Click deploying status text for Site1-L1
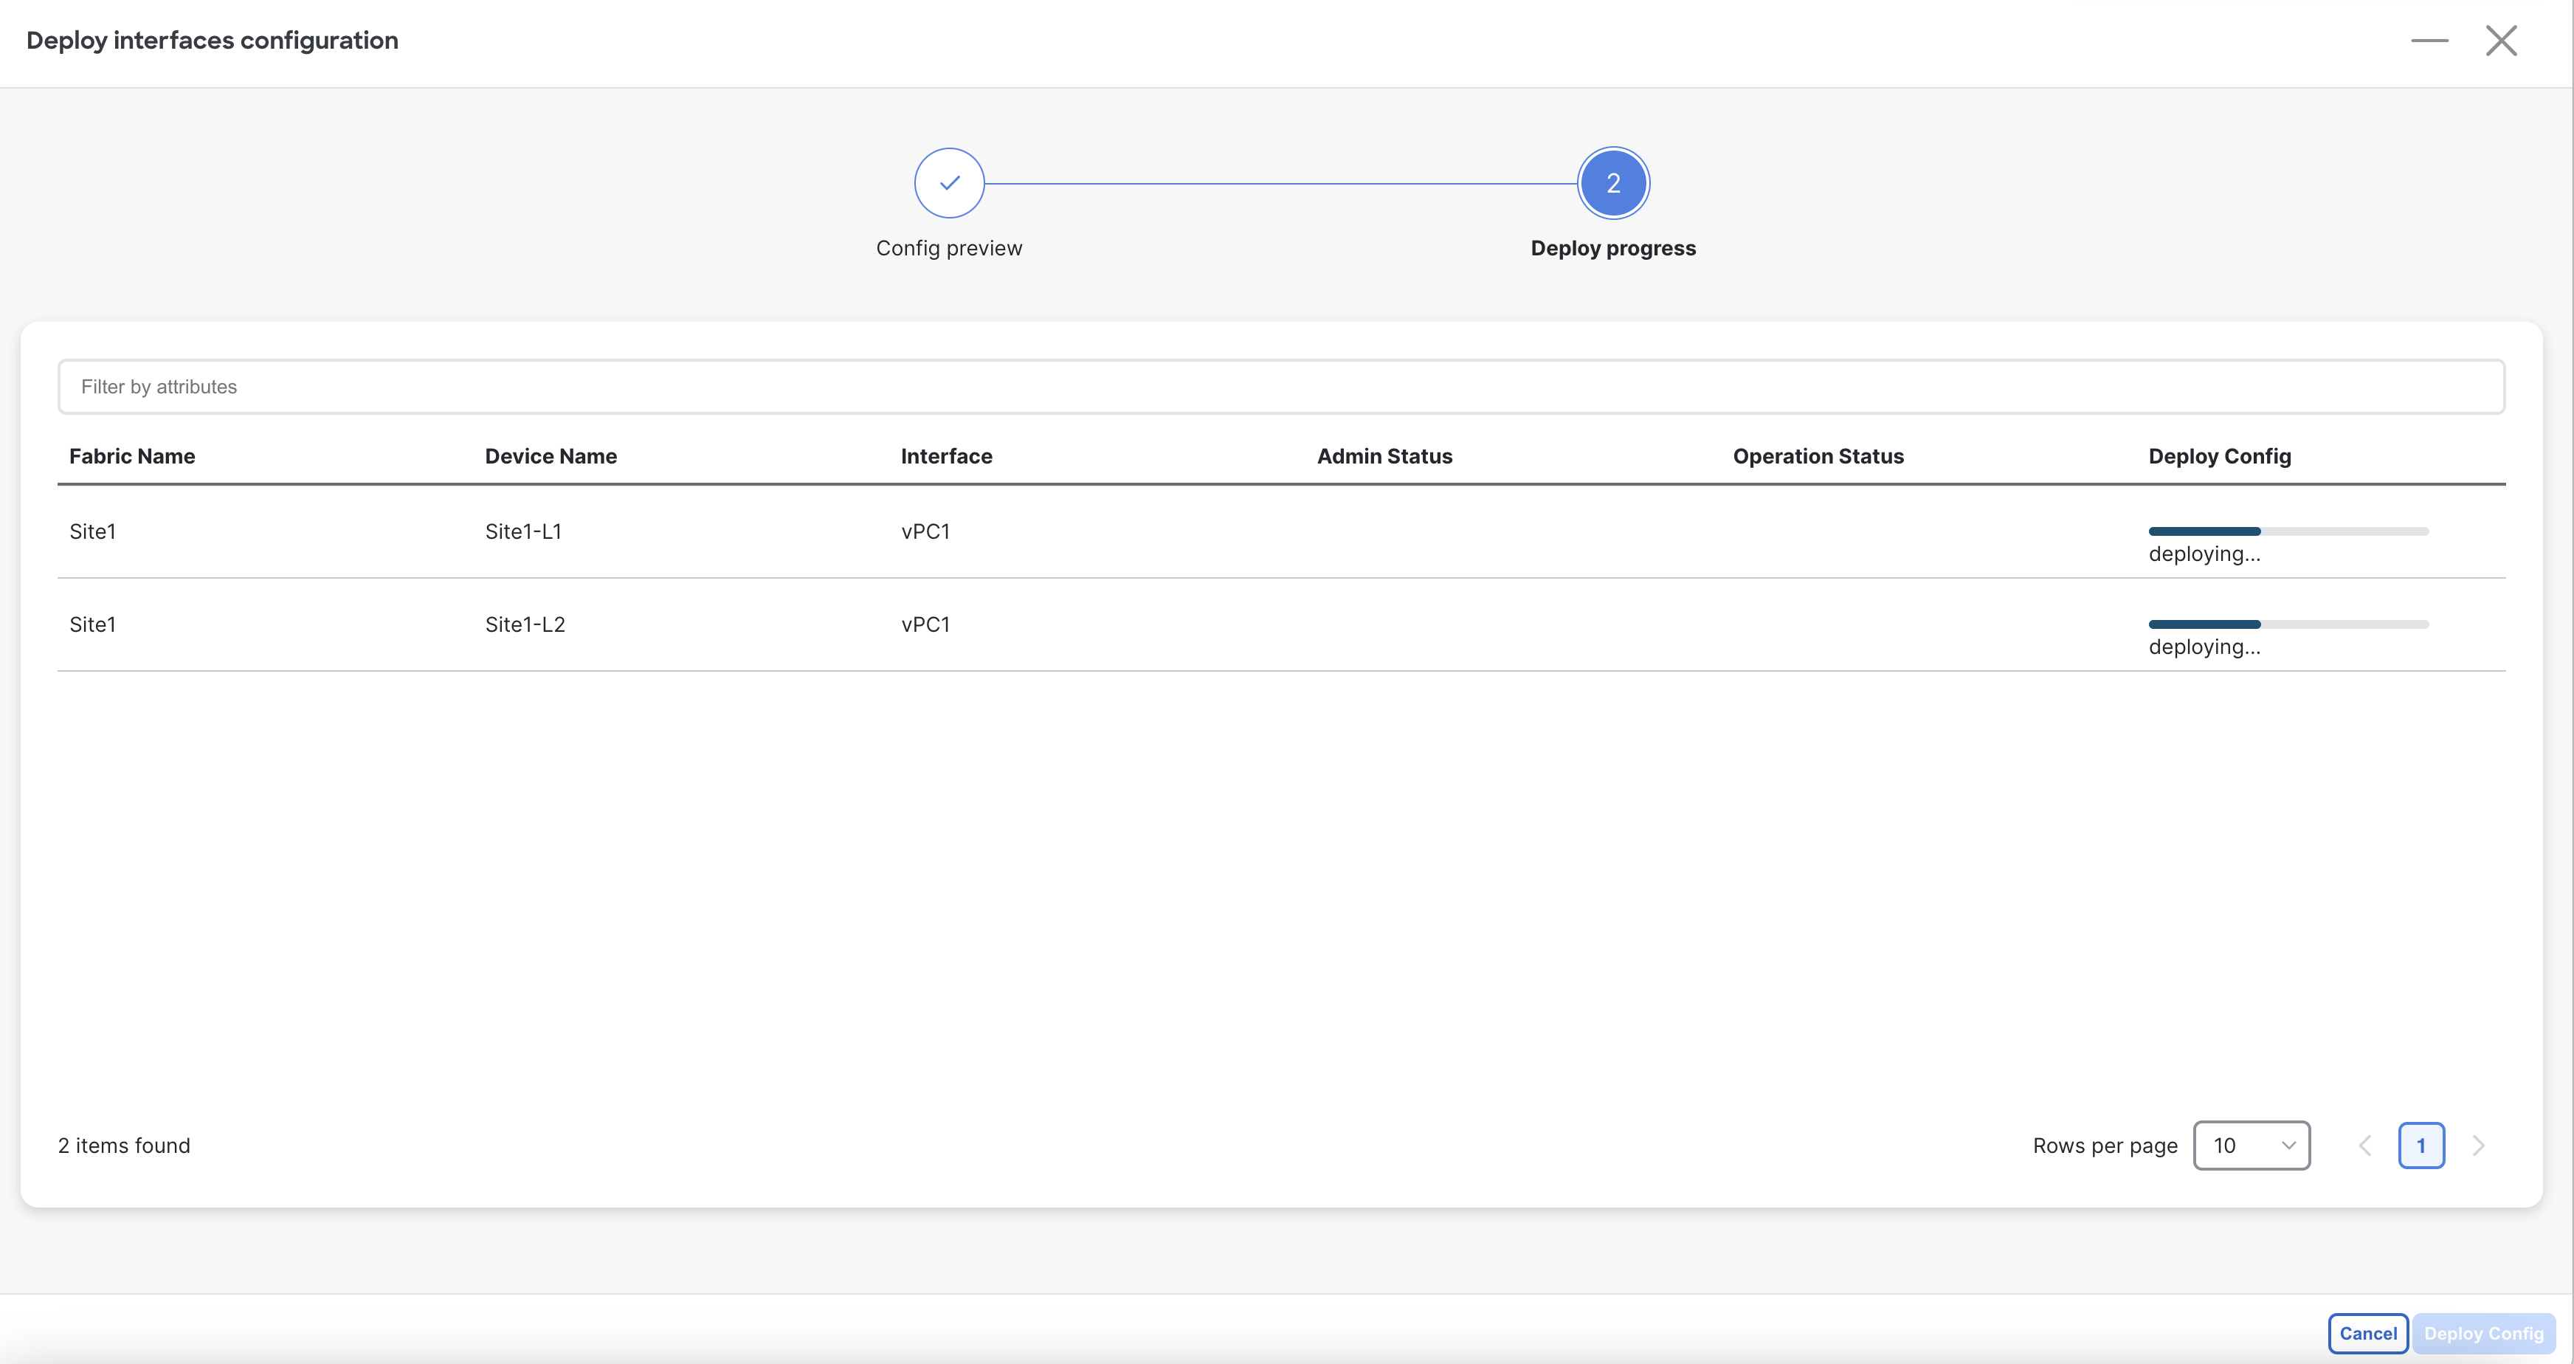Viewport: 2574px width, 1364px height. [x=2204, y=554]
